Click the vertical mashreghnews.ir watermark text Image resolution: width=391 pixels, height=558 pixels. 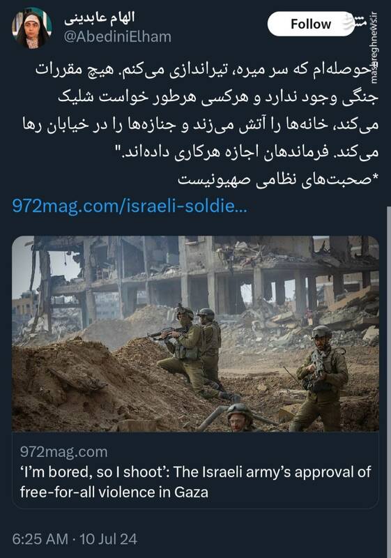coord(374,48)
